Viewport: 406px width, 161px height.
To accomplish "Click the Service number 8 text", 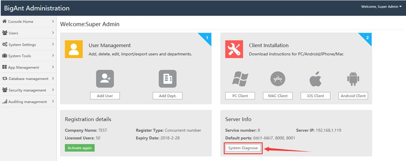I will tap(242, 130).
